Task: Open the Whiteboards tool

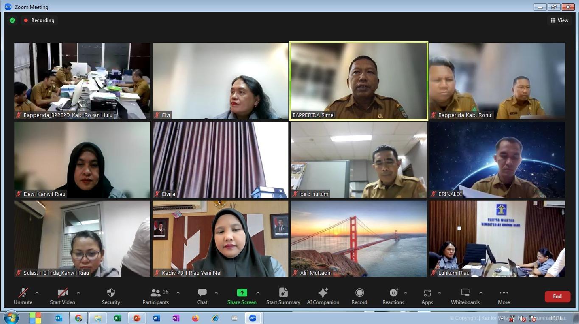Action: coord(465,296)
